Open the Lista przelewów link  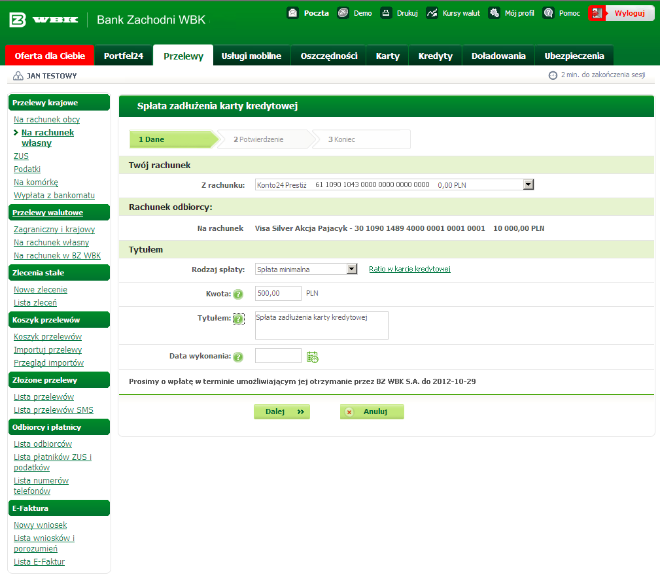(x=44, y=397)
